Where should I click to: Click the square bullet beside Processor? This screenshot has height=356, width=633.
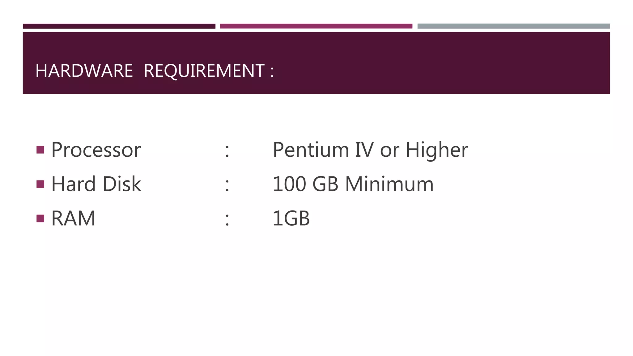(x=40, y=150)
